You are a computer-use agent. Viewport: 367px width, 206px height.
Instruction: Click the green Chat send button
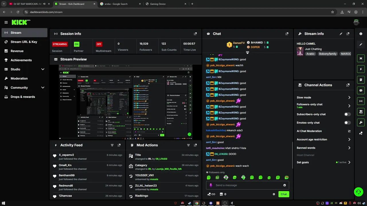pos(284,194)
